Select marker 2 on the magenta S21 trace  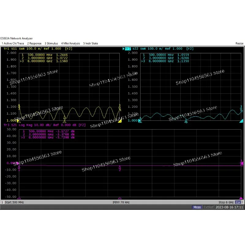120,168
